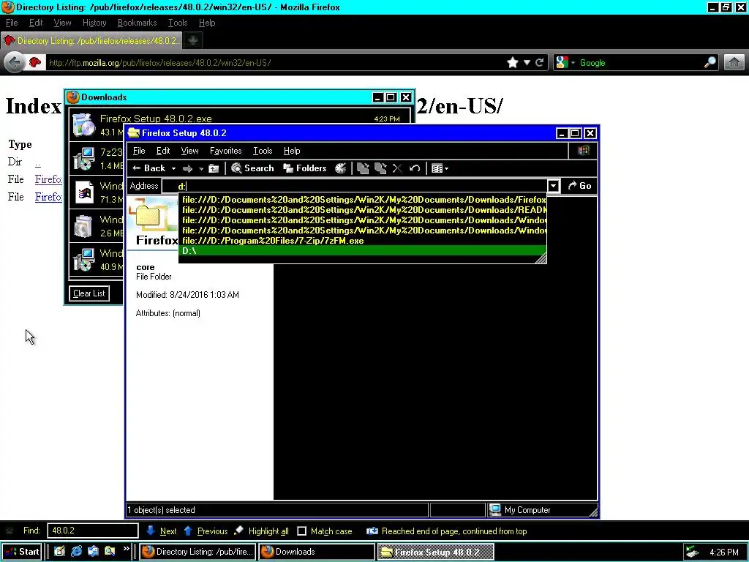749x562 pixels.
Task: Open Search pane in Explorer toolbar
Action: click(252, 168)
